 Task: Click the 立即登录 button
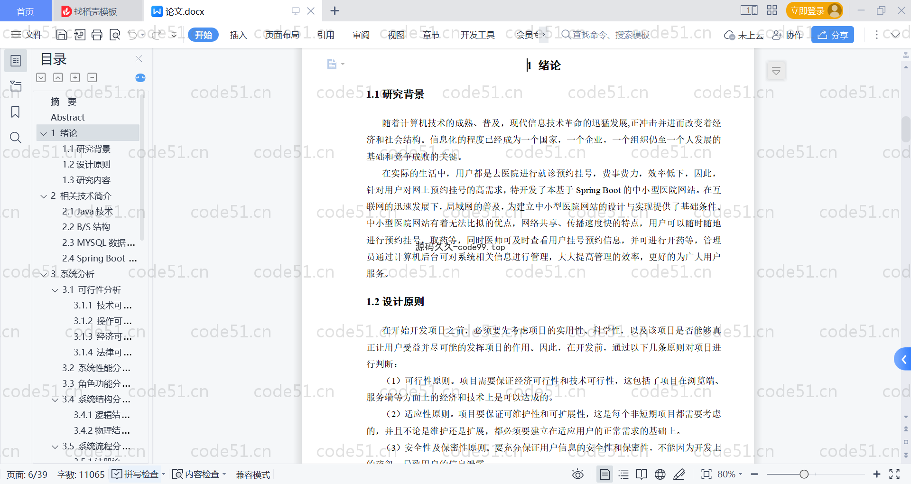(814, 10)
